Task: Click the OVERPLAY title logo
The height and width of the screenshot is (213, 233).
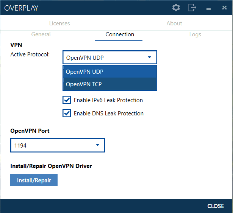Action: click(21, 8)
